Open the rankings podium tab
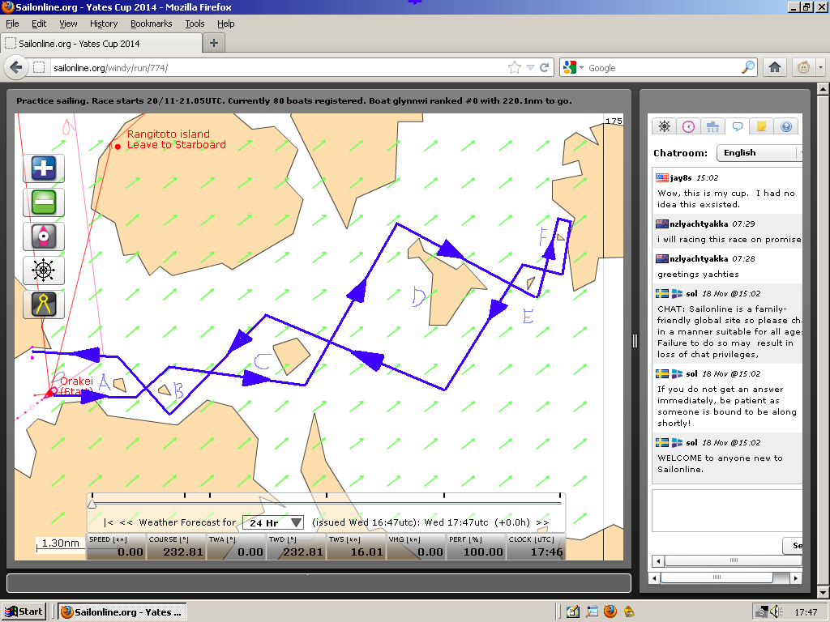Viewport: 830px width, 622px height. (712, 126)
